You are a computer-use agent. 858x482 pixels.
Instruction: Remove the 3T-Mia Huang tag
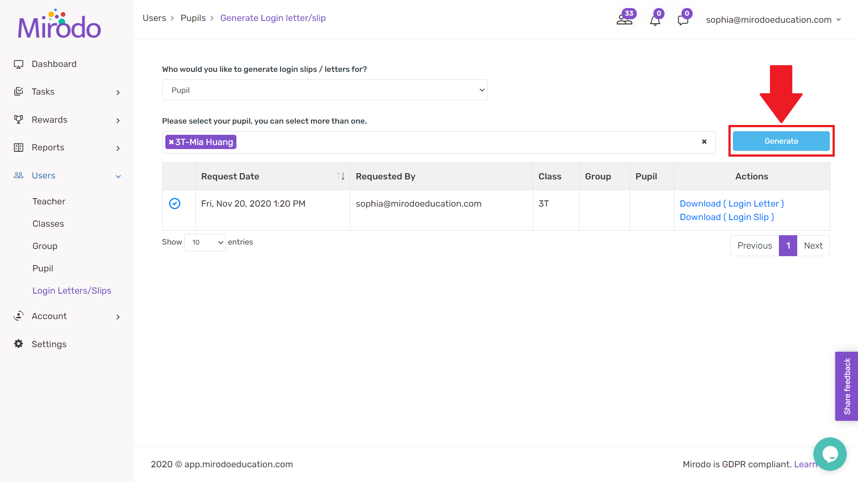171,142
